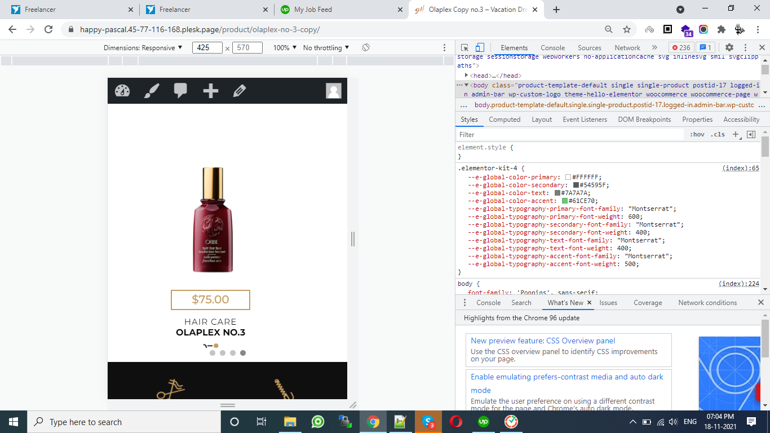The image size is (770, 433).
Task: Click the blue 1 issue badge
Action: [706, 48]
